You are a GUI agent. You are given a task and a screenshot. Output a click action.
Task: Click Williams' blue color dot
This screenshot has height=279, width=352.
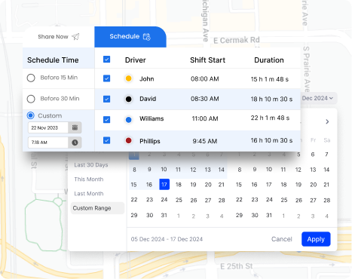128,120
